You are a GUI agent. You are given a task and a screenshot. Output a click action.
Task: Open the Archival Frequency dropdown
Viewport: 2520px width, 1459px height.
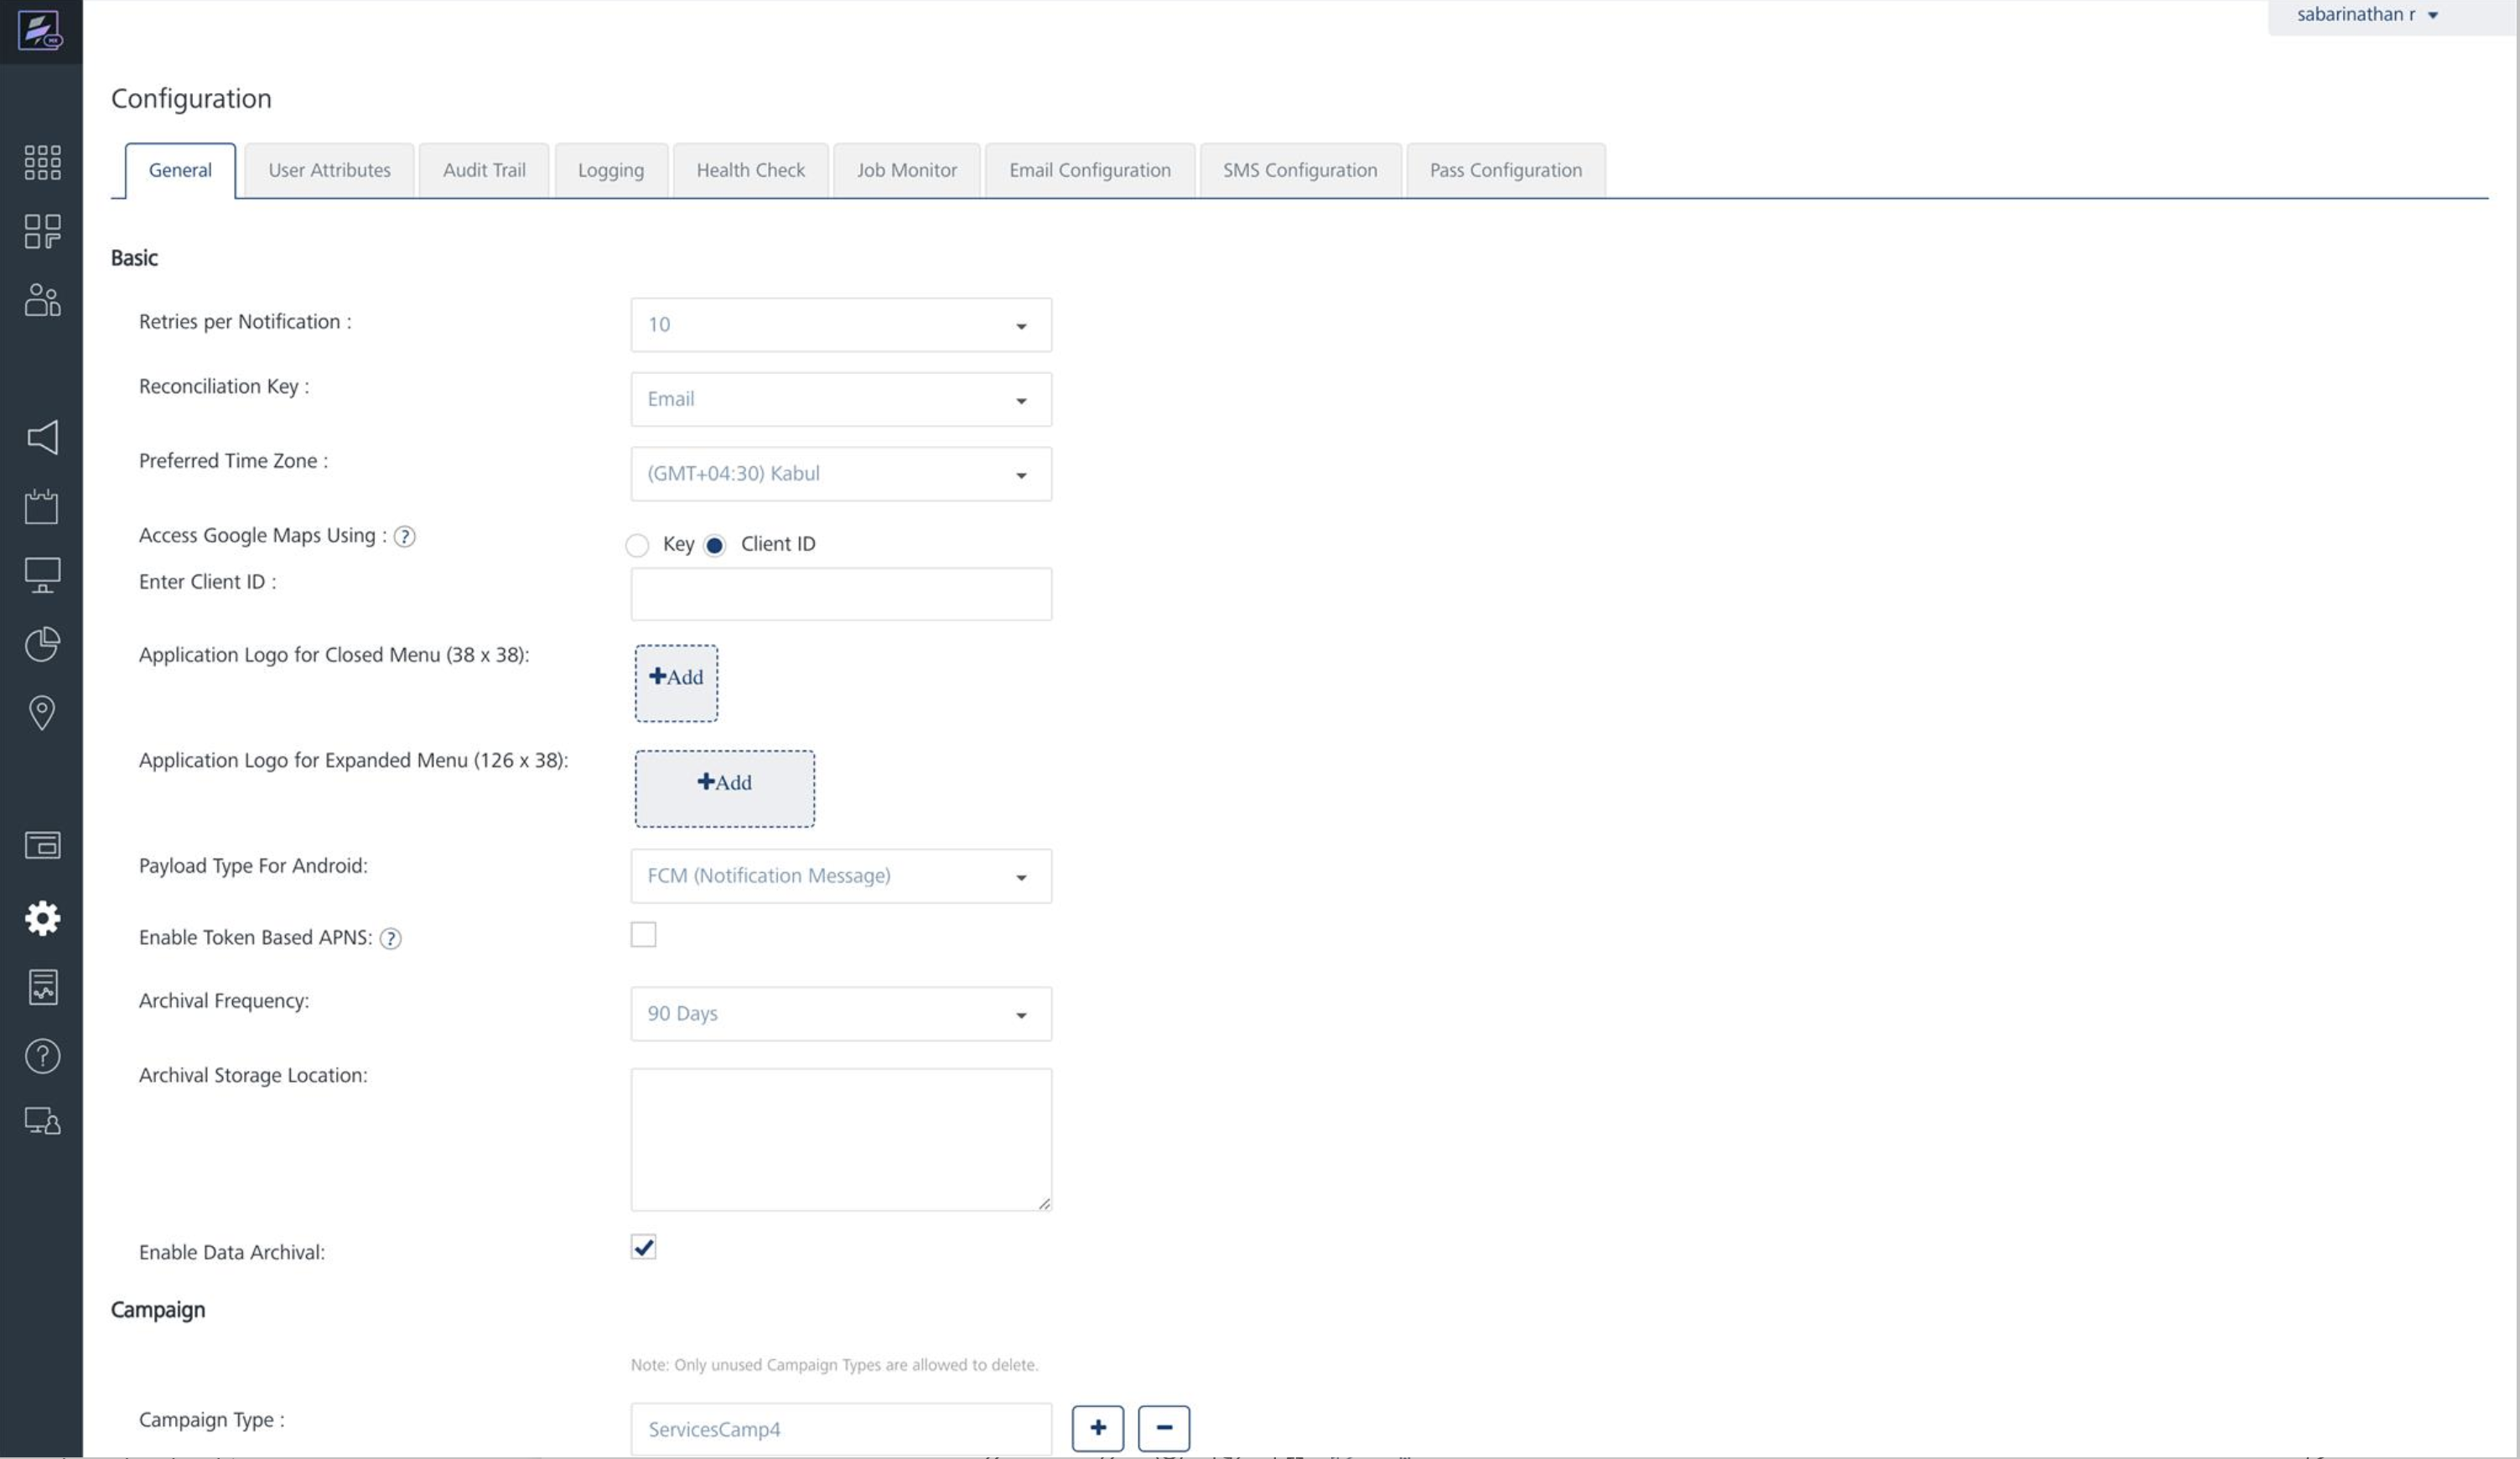[840, 1014]
